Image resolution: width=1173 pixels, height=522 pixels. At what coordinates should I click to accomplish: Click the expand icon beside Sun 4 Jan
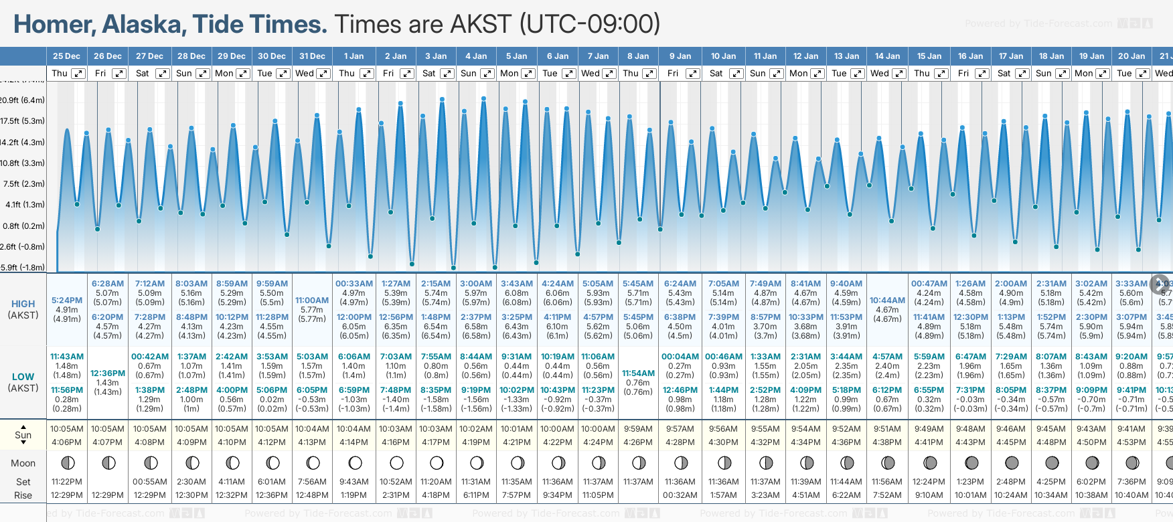(x=487, y=74)
